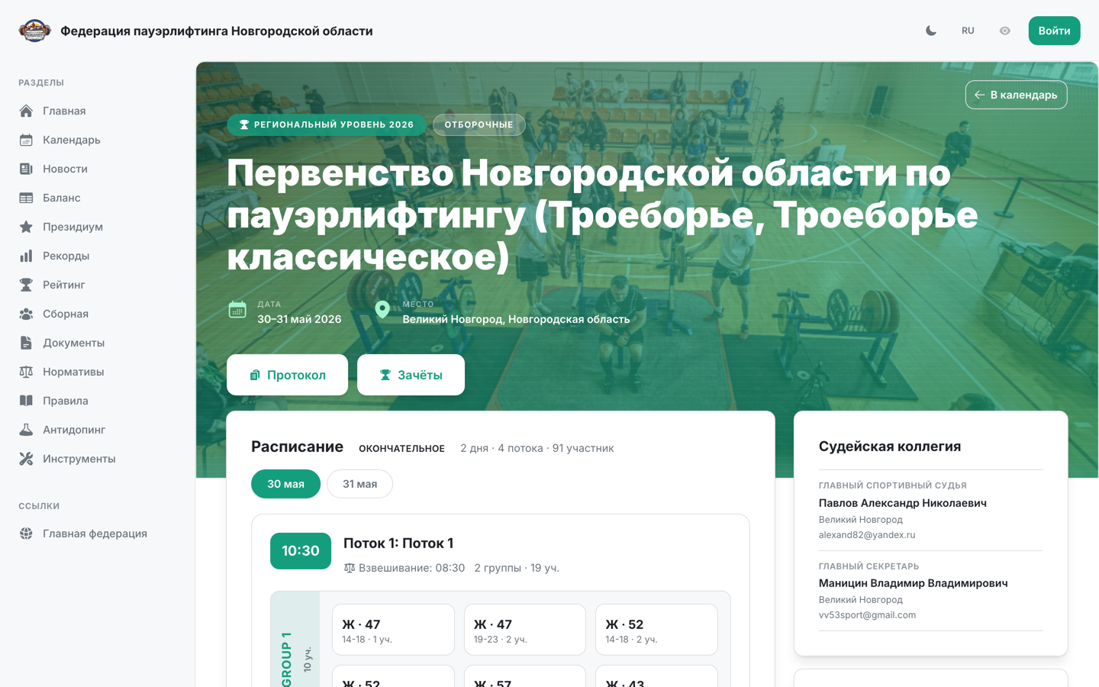Viewport: 1099px width, 687px height.
Task: Select the Ж · 47 14-18 category card
Action: point(393,630)
